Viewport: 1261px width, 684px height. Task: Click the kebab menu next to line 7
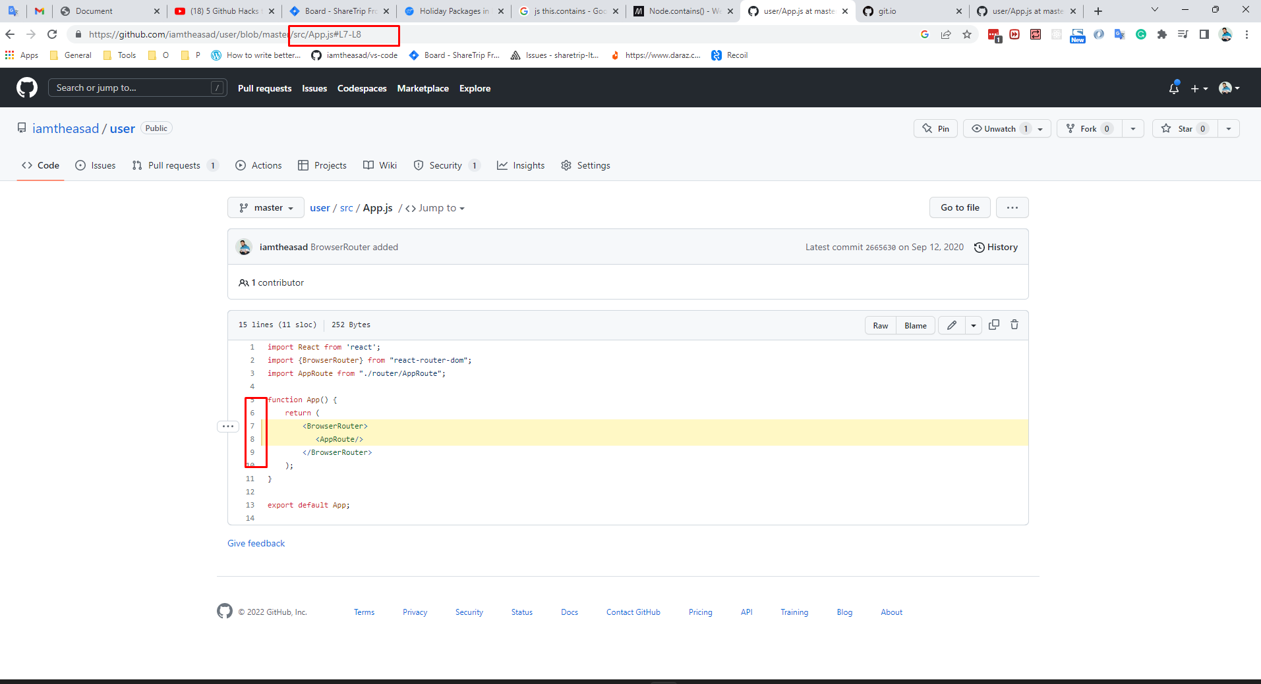228,426
